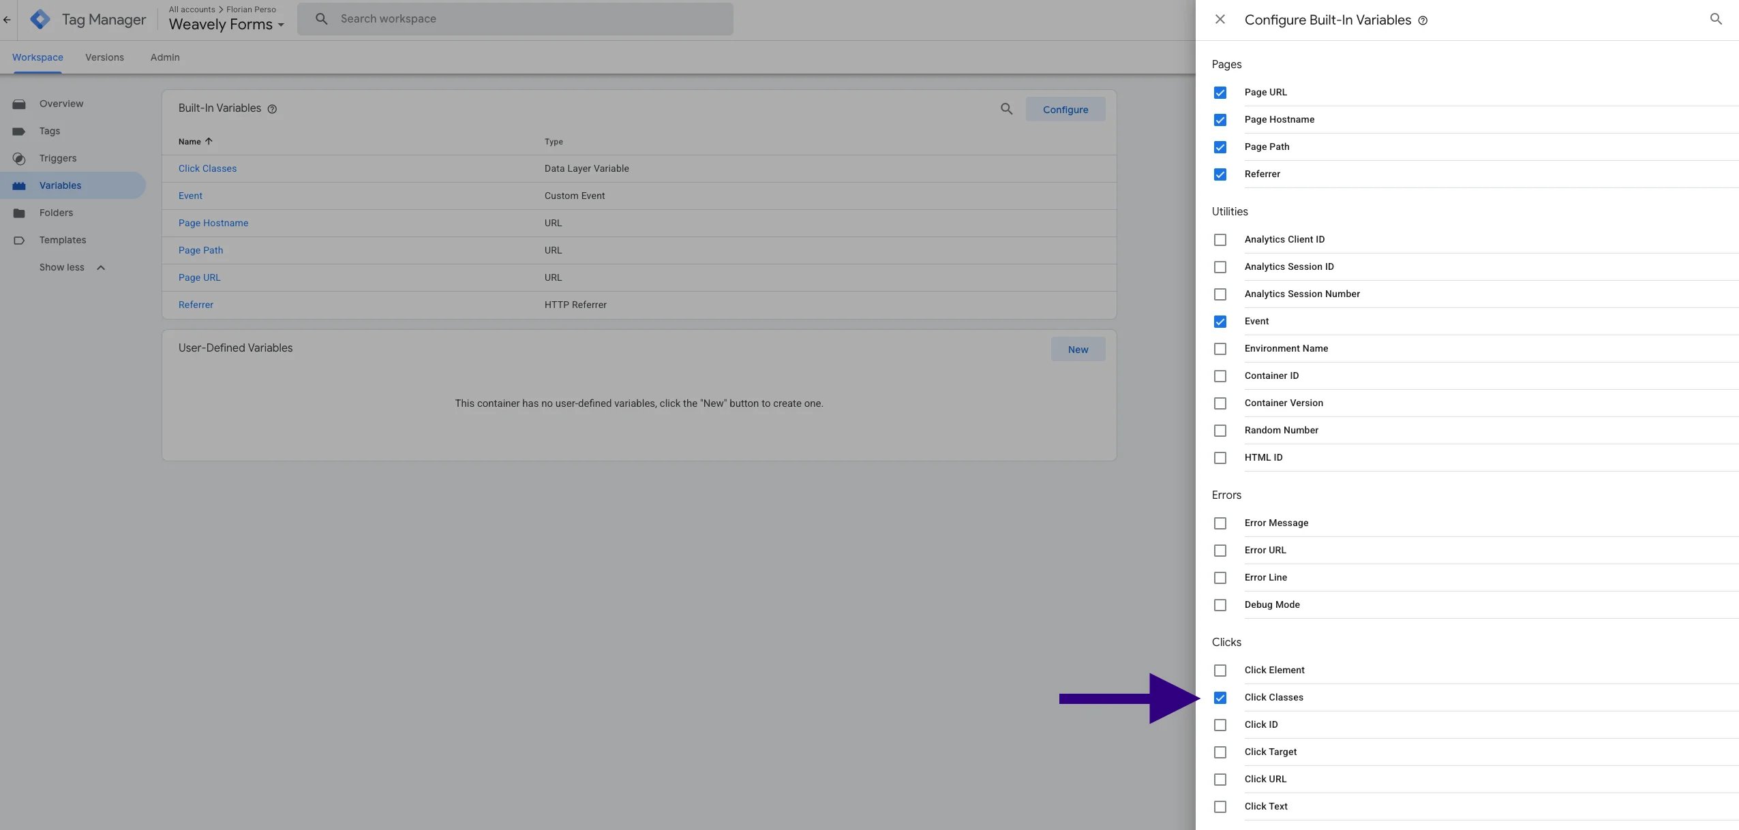Click the Type column header

554,142
